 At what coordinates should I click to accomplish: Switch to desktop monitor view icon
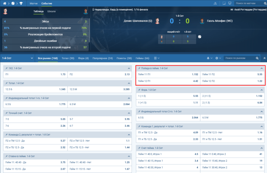tap(230, 3)
